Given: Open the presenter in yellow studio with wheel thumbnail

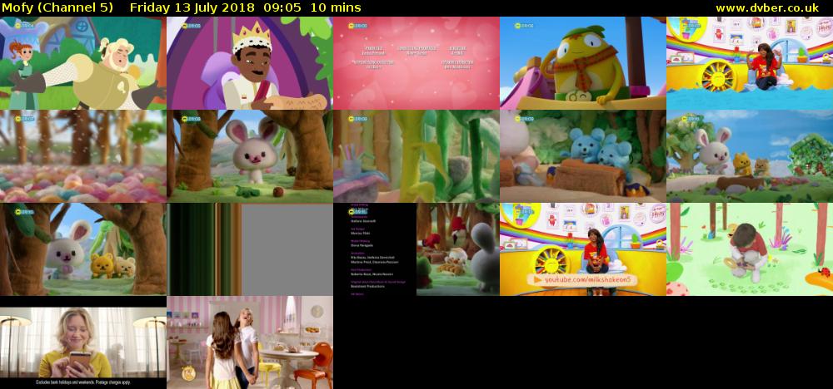Looking at the screenshot, I should [750, 63].
